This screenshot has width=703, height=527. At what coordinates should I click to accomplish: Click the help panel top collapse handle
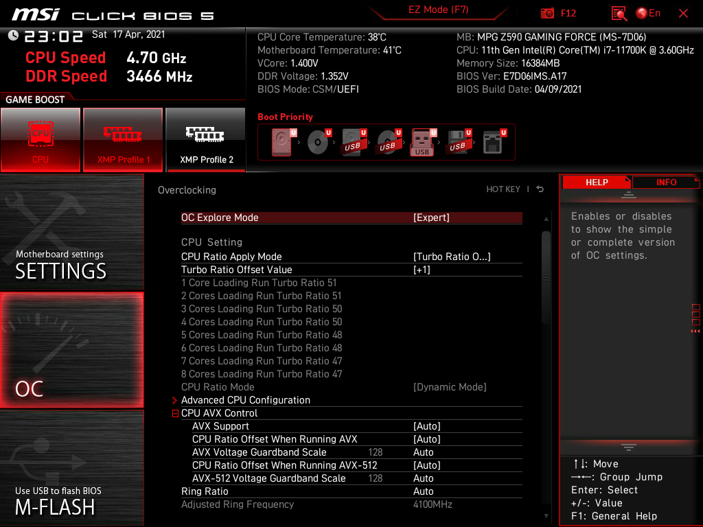(629, 195)
